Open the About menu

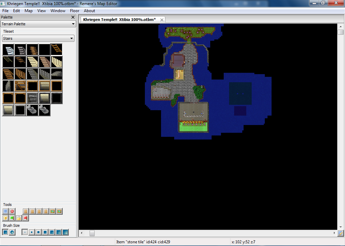(x=89, y=11)
